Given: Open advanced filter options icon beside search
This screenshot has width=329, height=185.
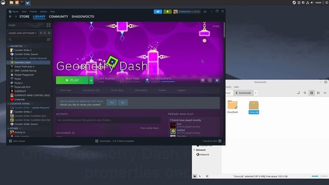Looking at the screenshot, I should [48, 40].
